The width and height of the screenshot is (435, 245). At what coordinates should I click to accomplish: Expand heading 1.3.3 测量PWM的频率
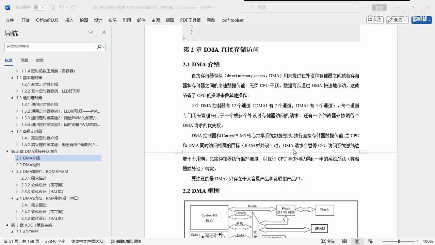(18, 118)
